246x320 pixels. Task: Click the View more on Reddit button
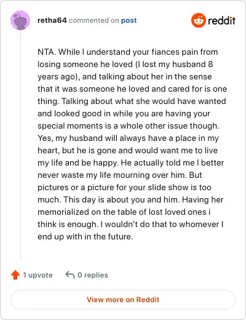(x=123, y=300)
